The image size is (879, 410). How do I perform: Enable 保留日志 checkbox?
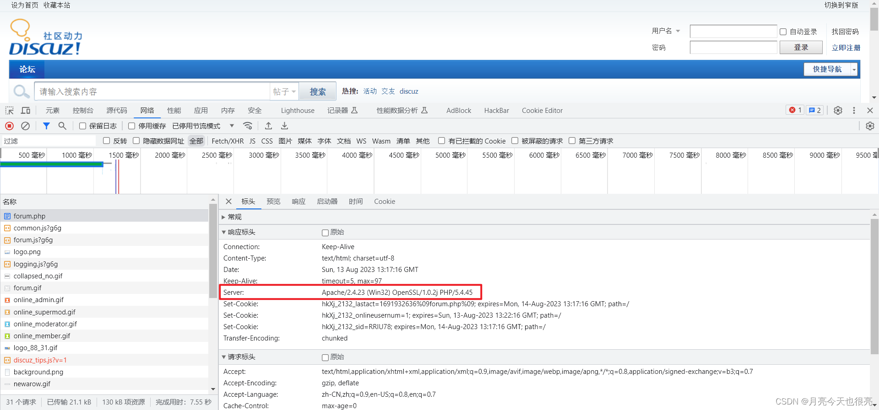coord(82,126)
